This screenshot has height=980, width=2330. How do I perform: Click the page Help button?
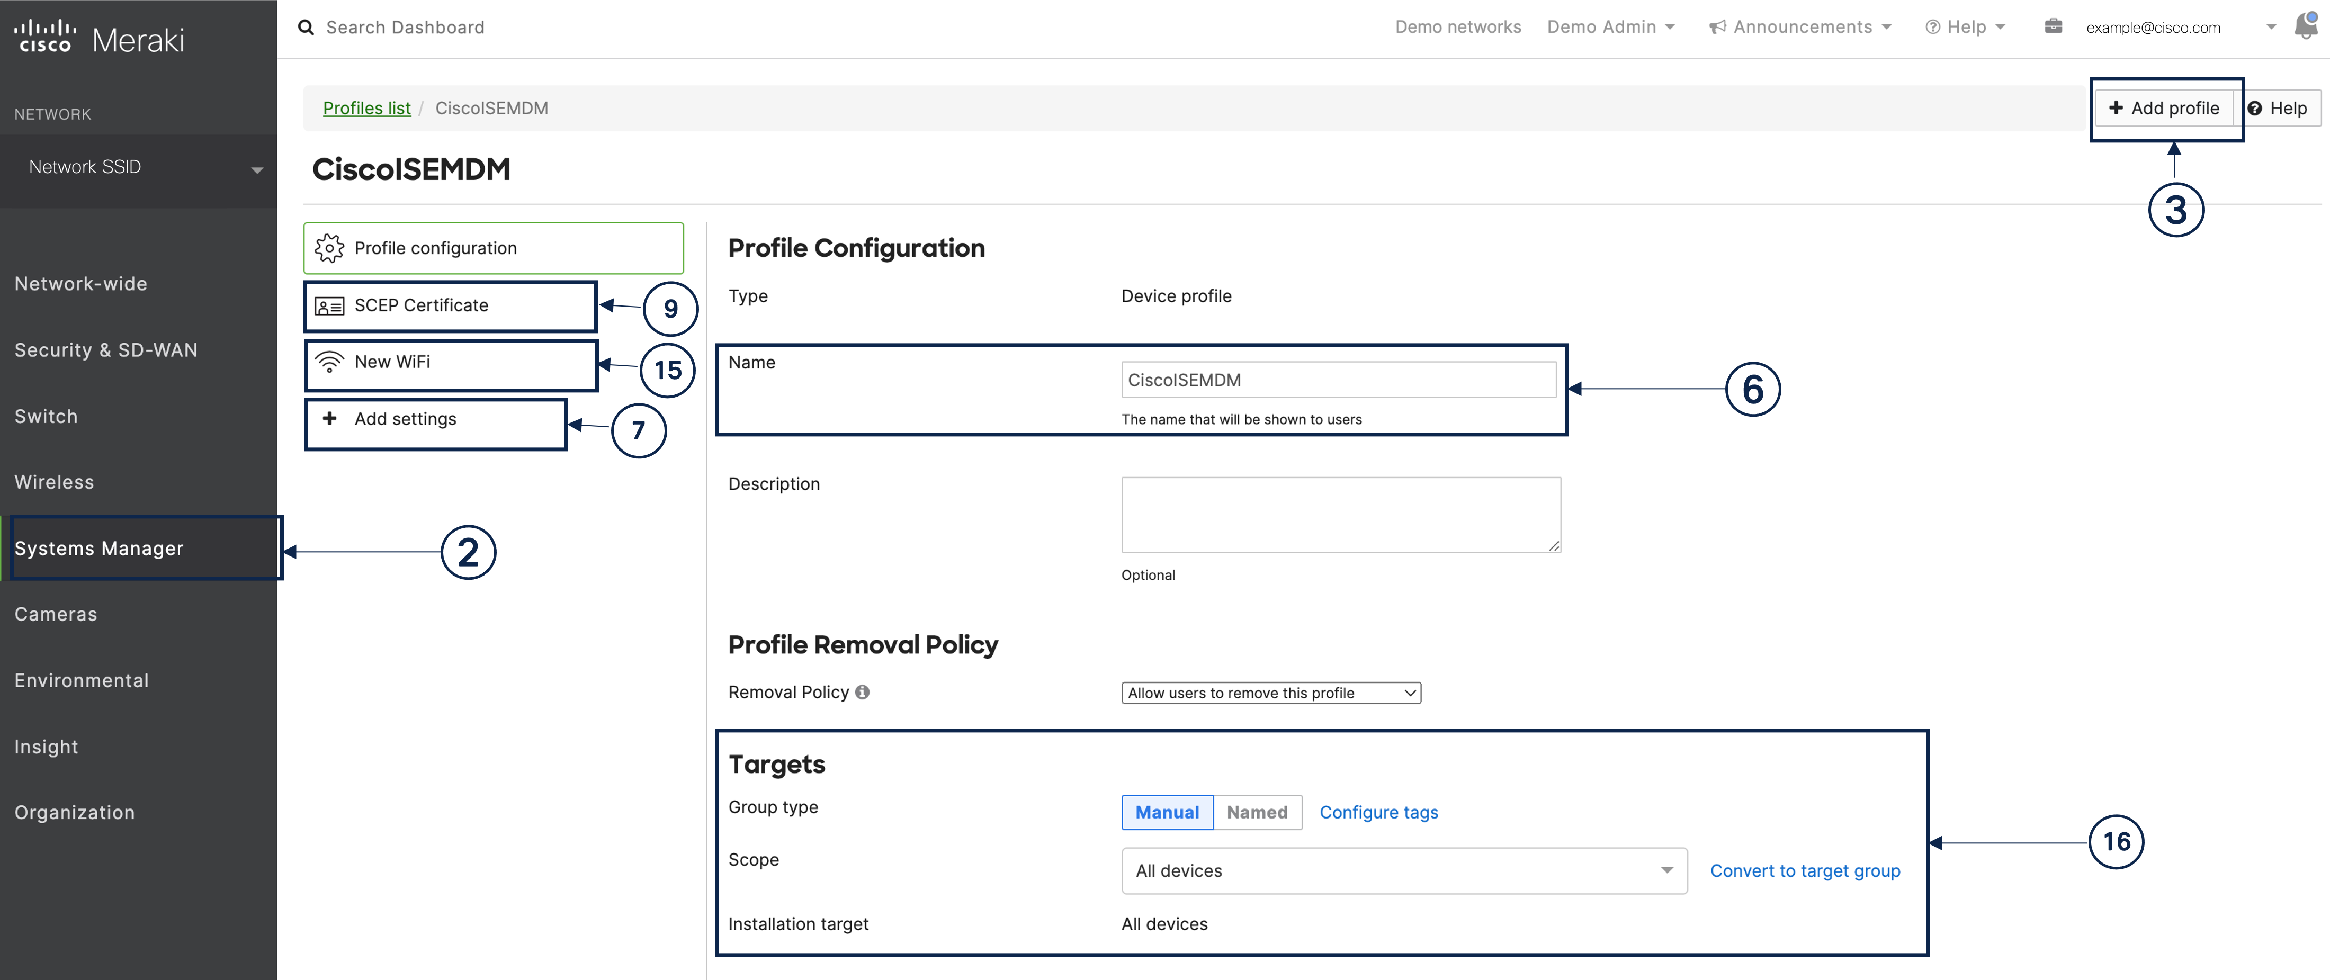point(2278,109)
